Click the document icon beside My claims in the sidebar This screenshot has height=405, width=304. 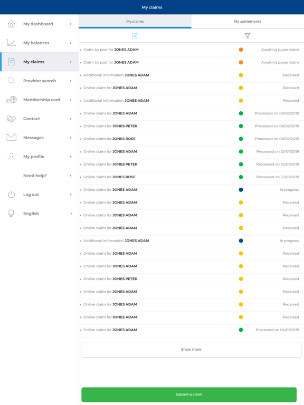click(x=12, y=62)
